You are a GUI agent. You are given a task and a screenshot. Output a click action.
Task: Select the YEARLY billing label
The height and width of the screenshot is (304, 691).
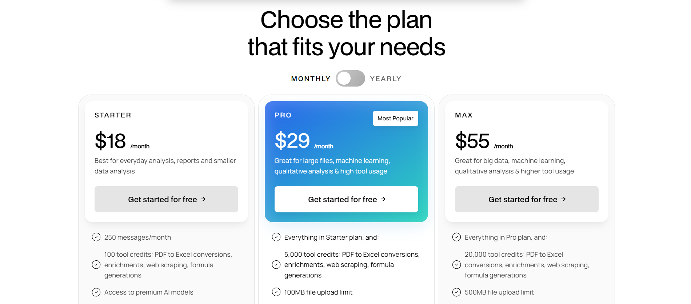[386, 78]
